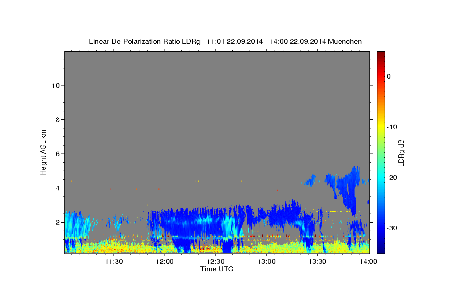Click the colorbar value 0
The width and height of the screenshot is (457, 304).
pyautogui.click(x=389, y=76)
